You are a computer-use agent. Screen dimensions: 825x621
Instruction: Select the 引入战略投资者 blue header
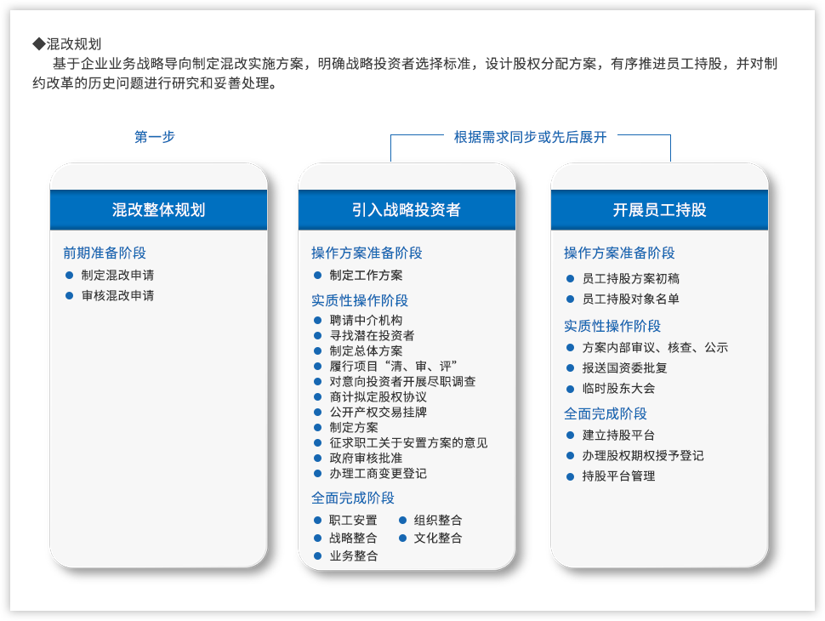[407, 210]
